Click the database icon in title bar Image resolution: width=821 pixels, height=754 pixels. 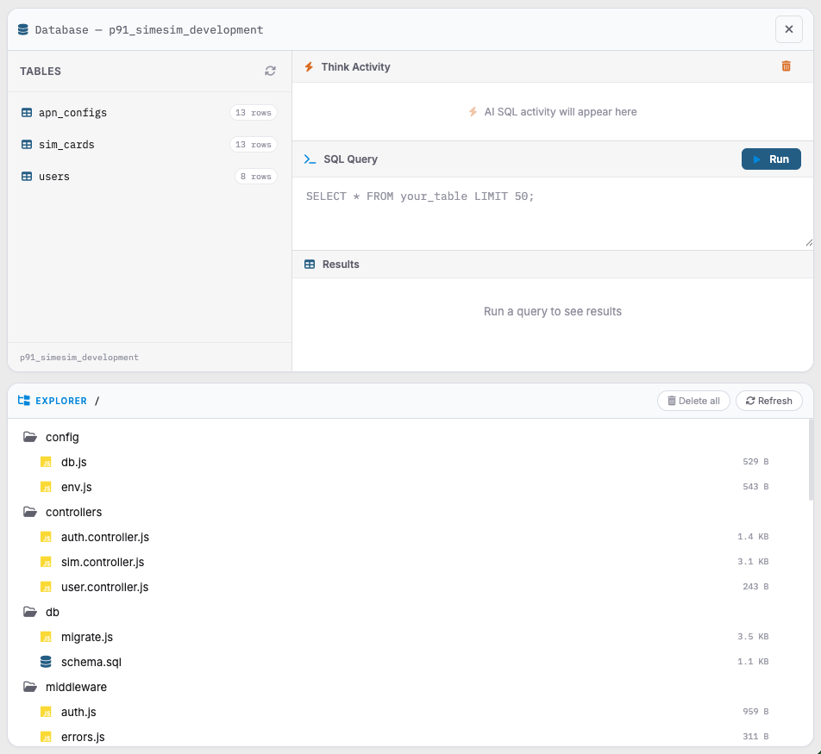pyautogui.click(x=23, y=29)
